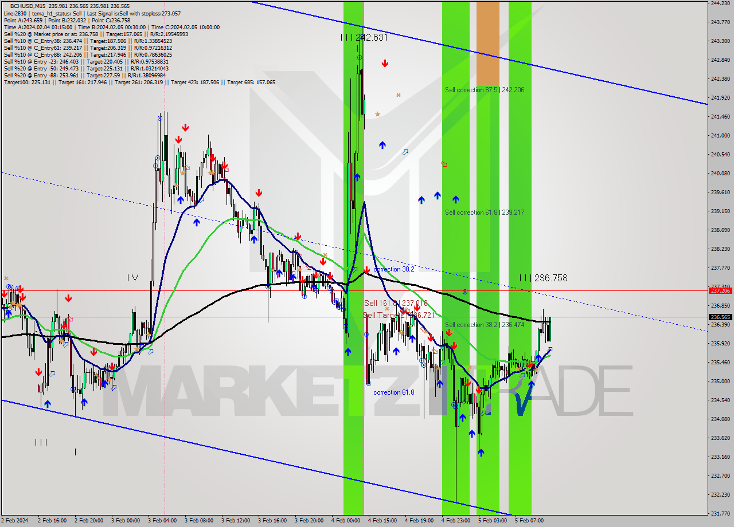Screen dimensions: 734x527
Task: Select the 'Sell correction 61.8 | 239.217' label
Action: [485, 213]
